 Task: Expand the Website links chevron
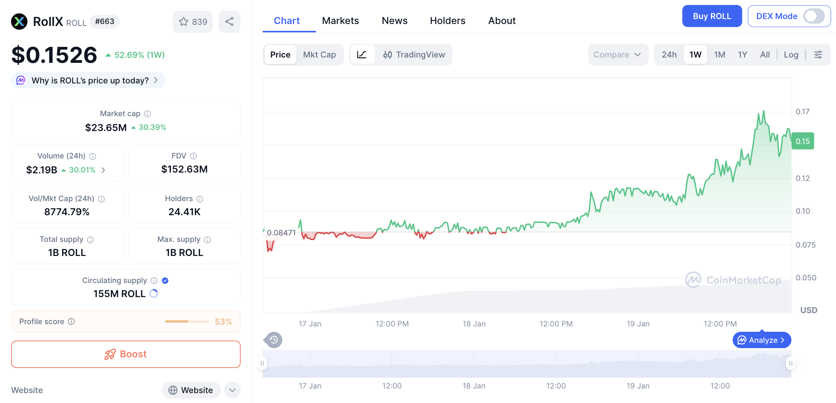(x=232, y=390)
